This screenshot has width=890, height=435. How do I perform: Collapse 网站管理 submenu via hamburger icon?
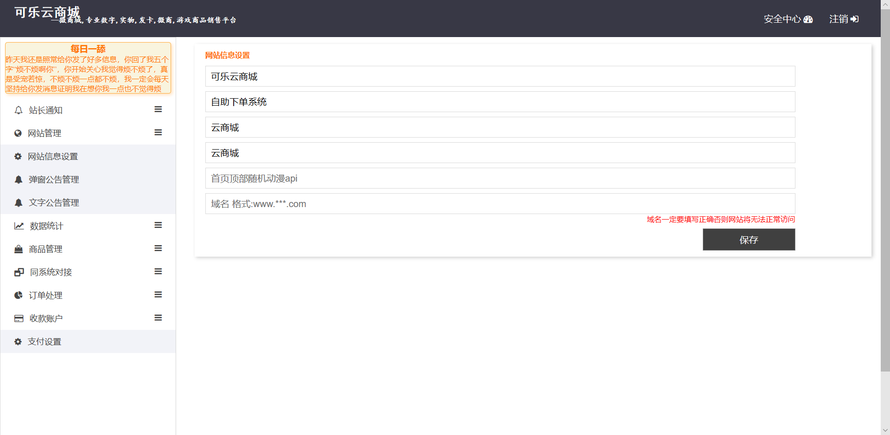coord(158,132)
